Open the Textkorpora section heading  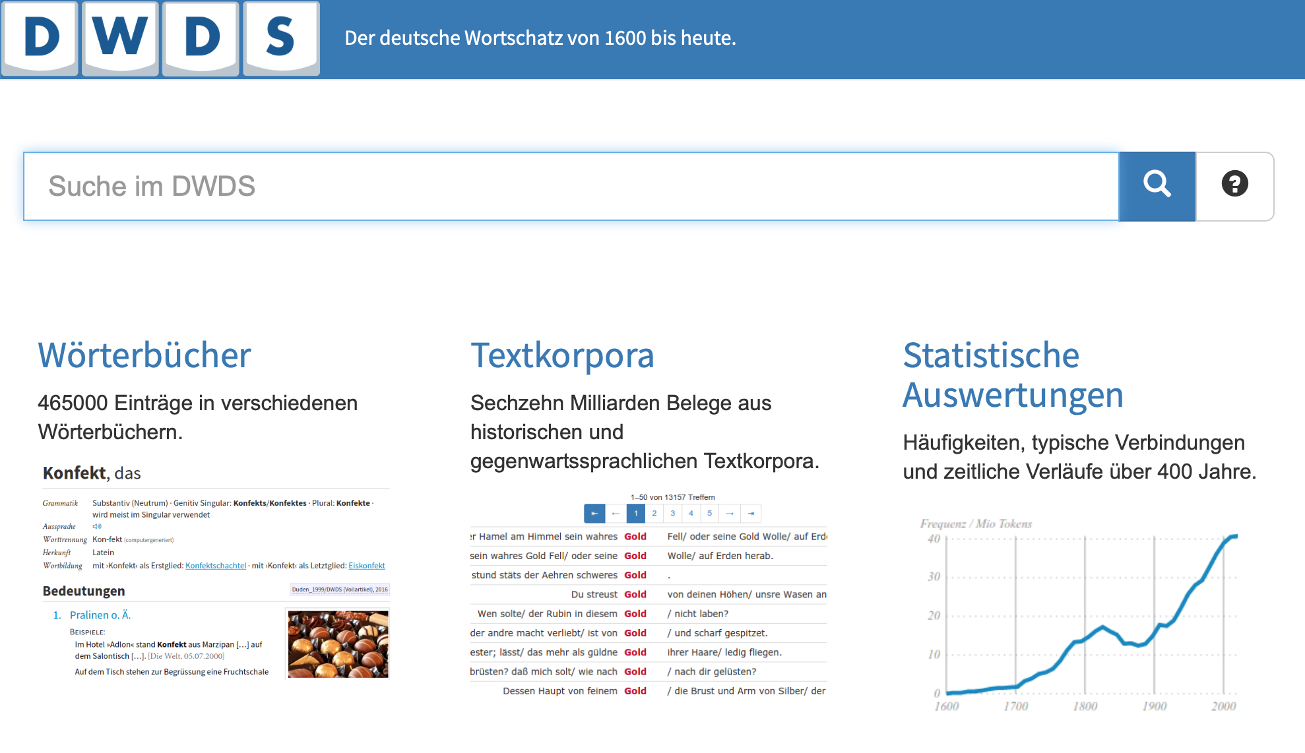pyautogui.click(x=562, y=355)
